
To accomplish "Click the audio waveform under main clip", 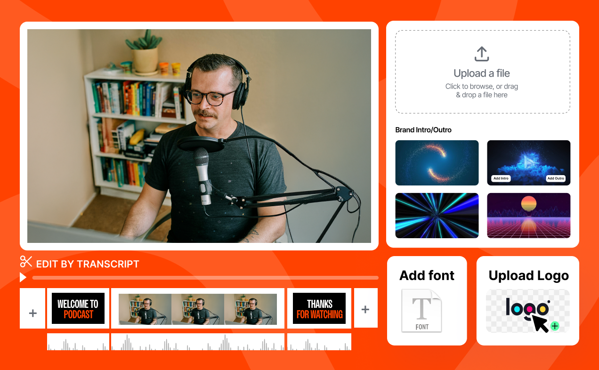I will pos(198,342).
